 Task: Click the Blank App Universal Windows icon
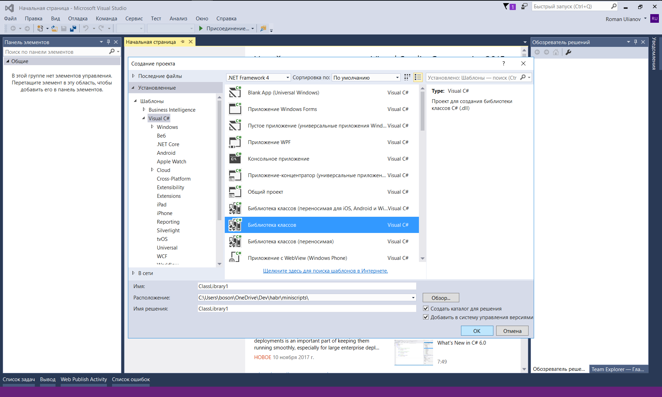pyautogui.click(x=235, y=92)
